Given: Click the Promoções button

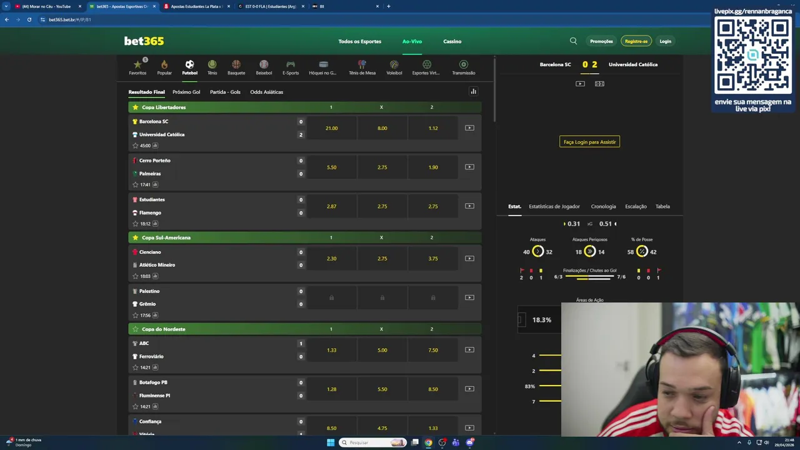Looking at the screenshot, I should pos(601,41).
